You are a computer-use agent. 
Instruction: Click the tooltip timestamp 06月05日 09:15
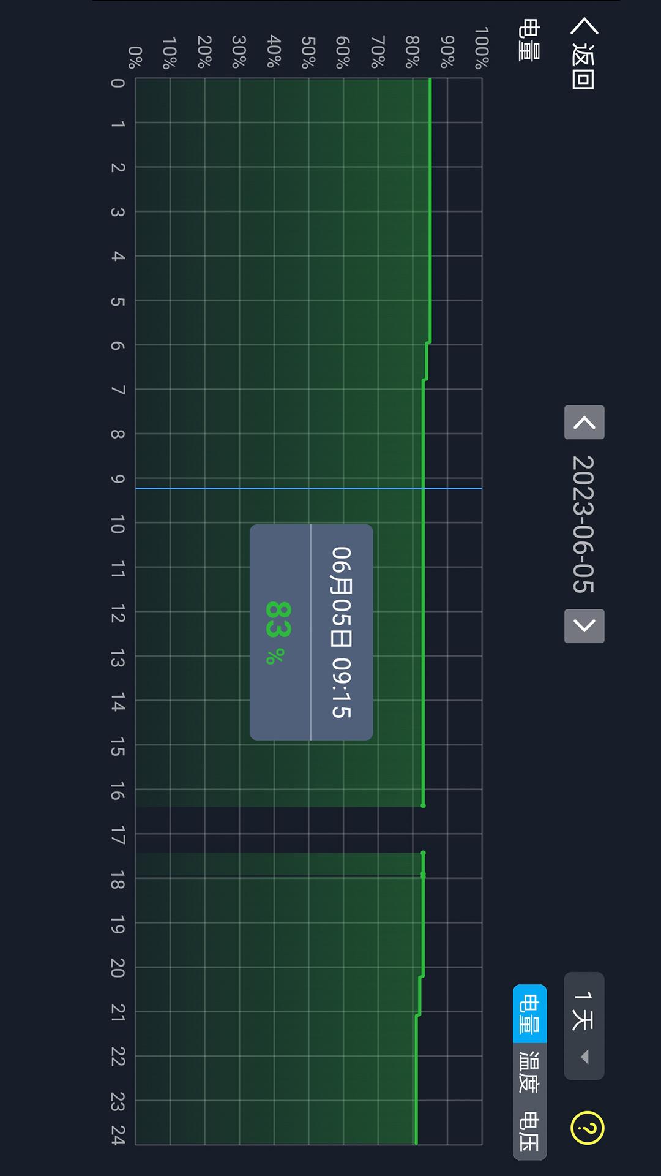point(342,632)
